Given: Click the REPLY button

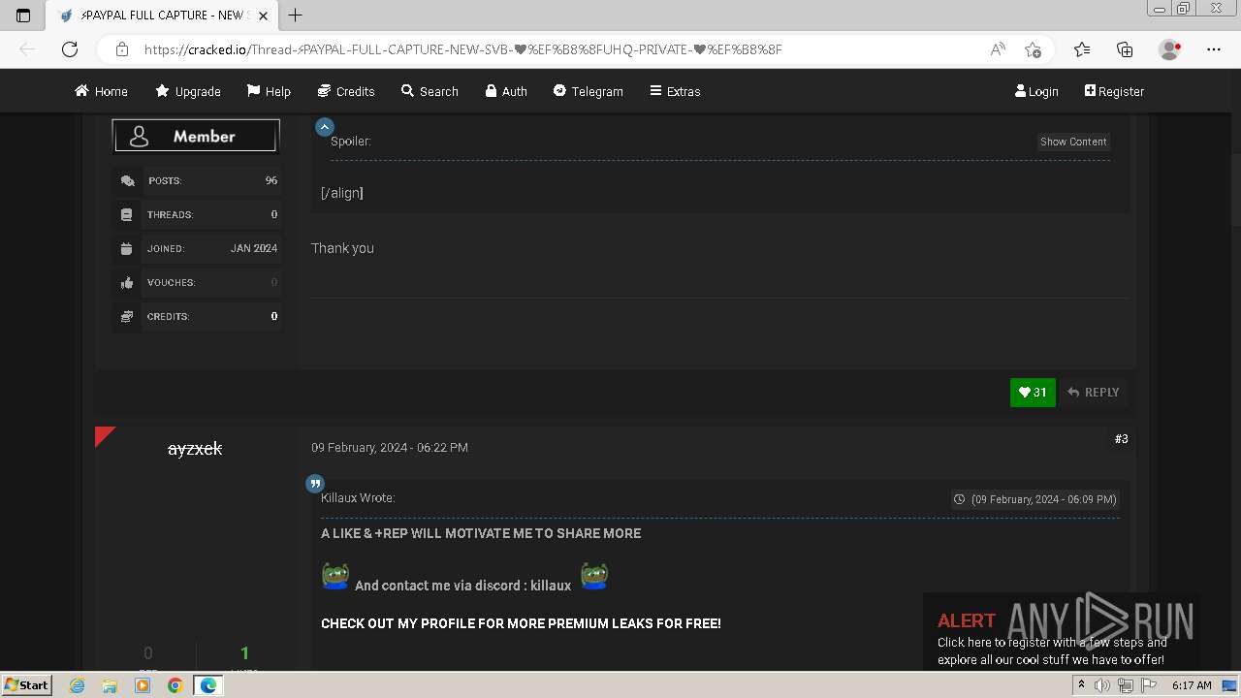Looking at the screenshot, I should click(1093, 392).
